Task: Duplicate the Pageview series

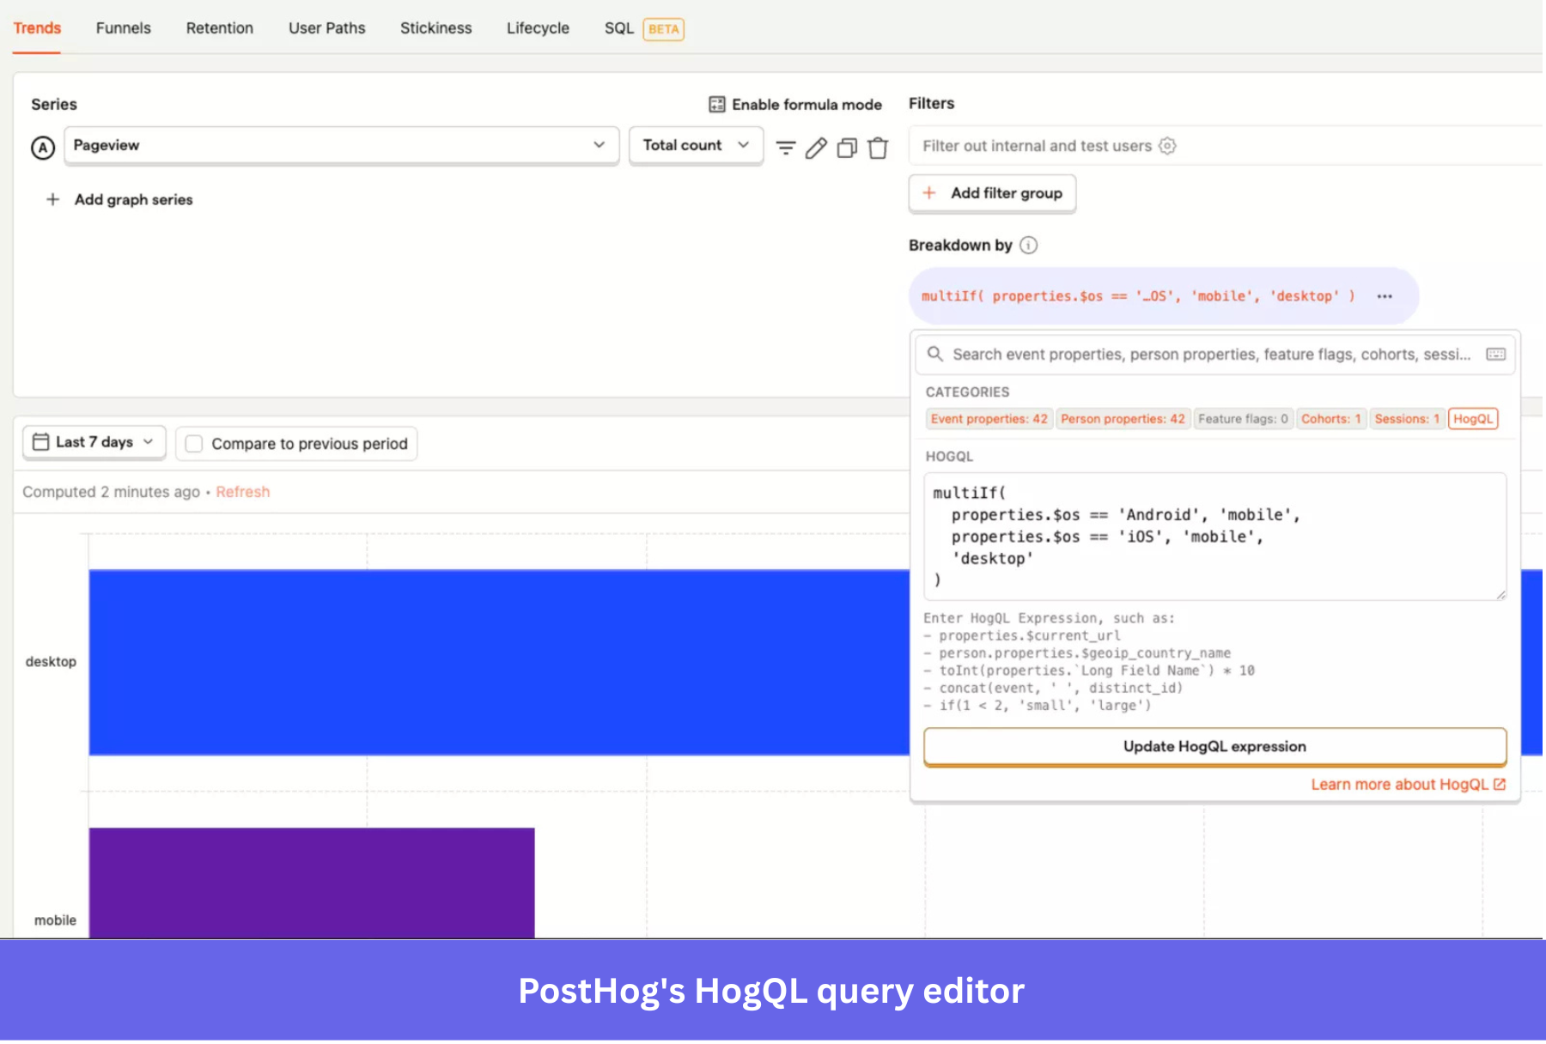Action: coord(847,148)
